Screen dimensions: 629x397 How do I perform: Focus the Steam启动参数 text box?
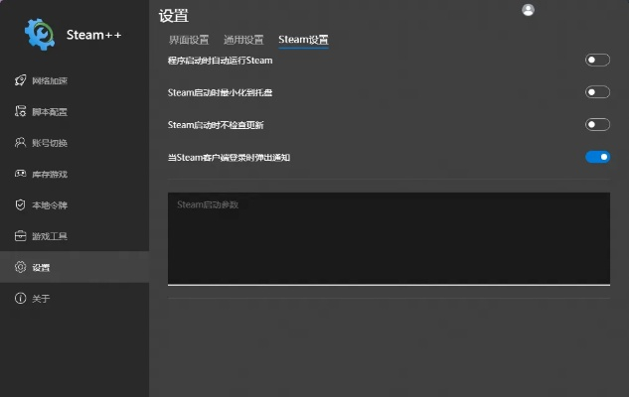point(389,239)
